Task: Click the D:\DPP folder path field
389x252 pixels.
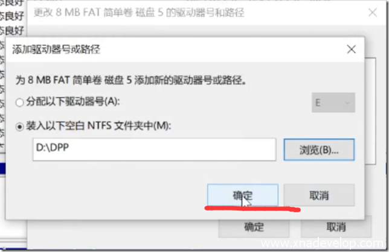Action: point(154,150)
